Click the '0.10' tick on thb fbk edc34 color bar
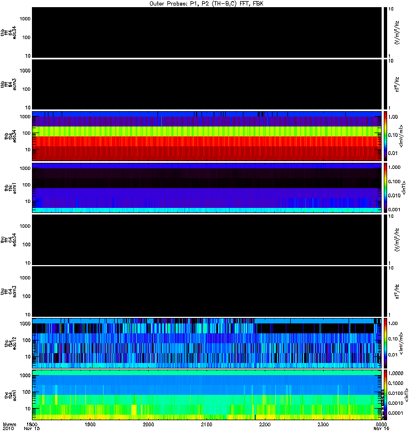 click(x=393, y=135)
